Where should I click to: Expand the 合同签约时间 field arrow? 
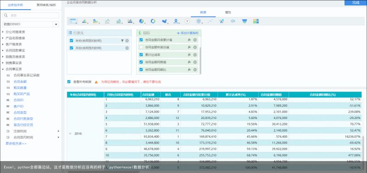[x=59, y=137]
